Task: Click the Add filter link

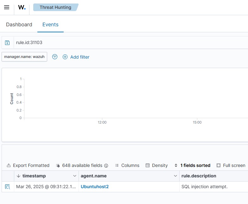Action: pyautogui.click(x=80, y=57)
